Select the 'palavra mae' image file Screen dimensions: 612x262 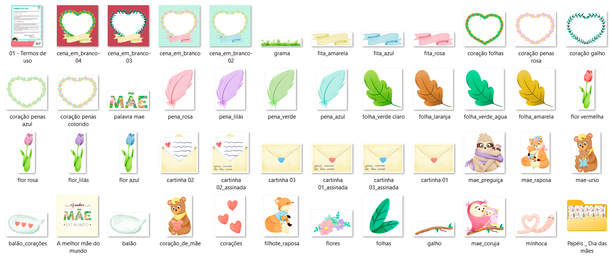point(129,100)
